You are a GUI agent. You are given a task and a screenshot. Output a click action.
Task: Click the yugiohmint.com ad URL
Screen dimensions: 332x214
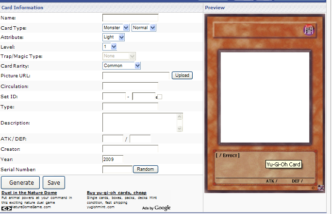click(x=100, y=207)
